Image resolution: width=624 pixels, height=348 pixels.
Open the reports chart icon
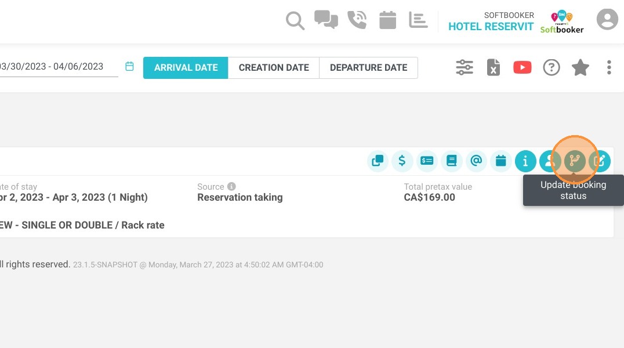[x=418, y=20]
